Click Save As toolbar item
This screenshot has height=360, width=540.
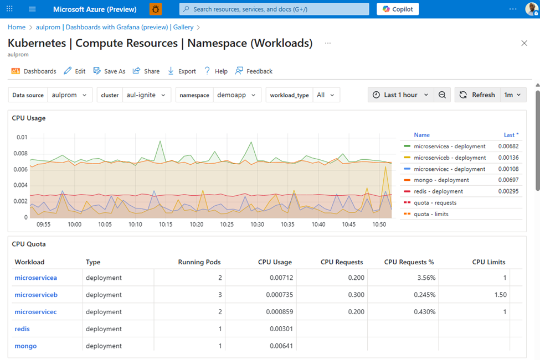click(109, 71)
